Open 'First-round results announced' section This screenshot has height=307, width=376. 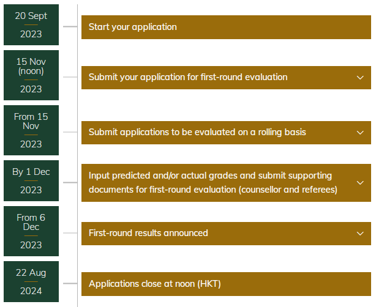coord(226,234)
